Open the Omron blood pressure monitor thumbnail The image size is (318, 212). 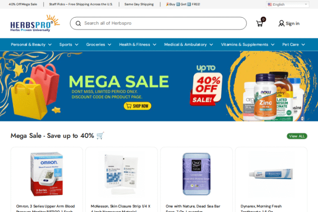tap(47, 174)
